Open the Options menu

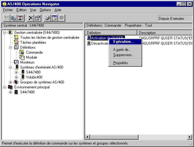coord(45,10)
